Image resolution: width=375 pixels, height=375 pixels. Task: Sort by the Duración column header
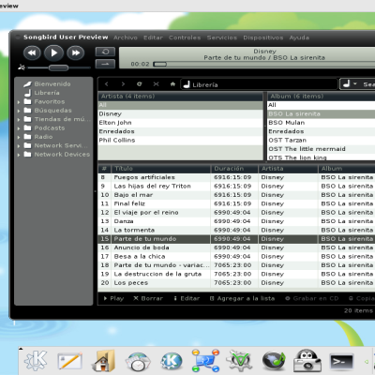(x=234, y=169)
